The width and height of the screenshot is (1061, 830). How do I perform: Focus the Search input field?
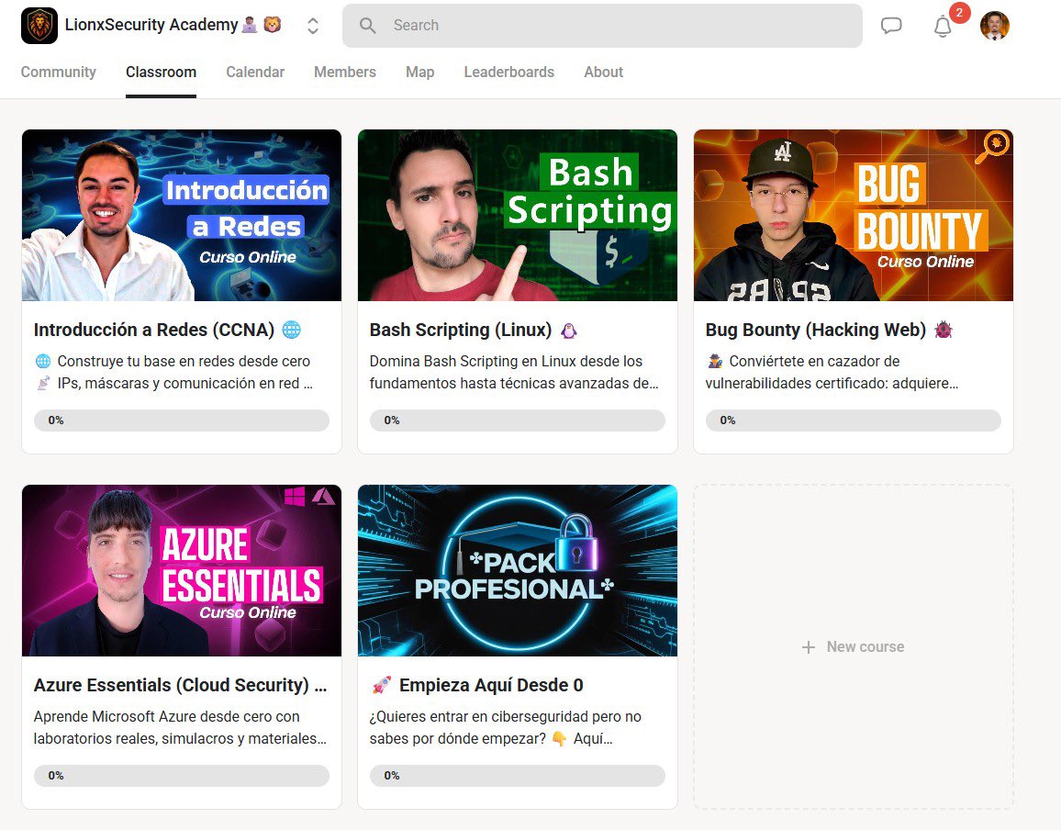[x=602, y=26]
